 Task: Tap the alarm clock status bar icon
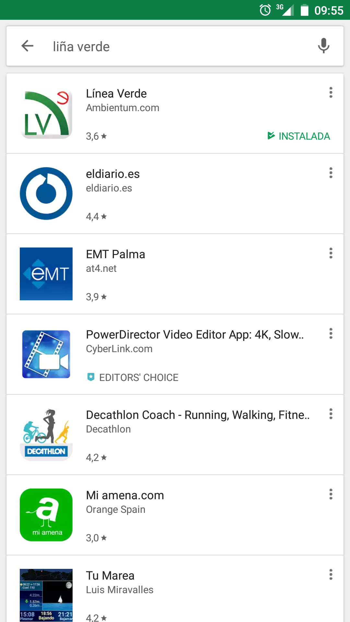coord(265,10)
